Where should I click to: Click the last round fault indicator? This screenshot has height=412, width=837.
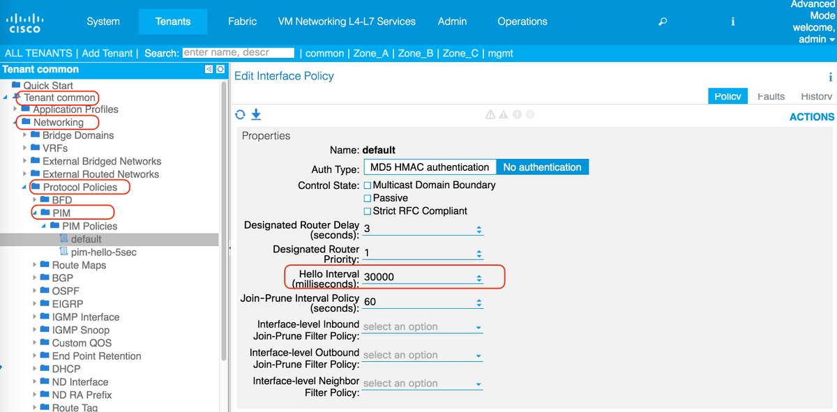click(530, 115)
